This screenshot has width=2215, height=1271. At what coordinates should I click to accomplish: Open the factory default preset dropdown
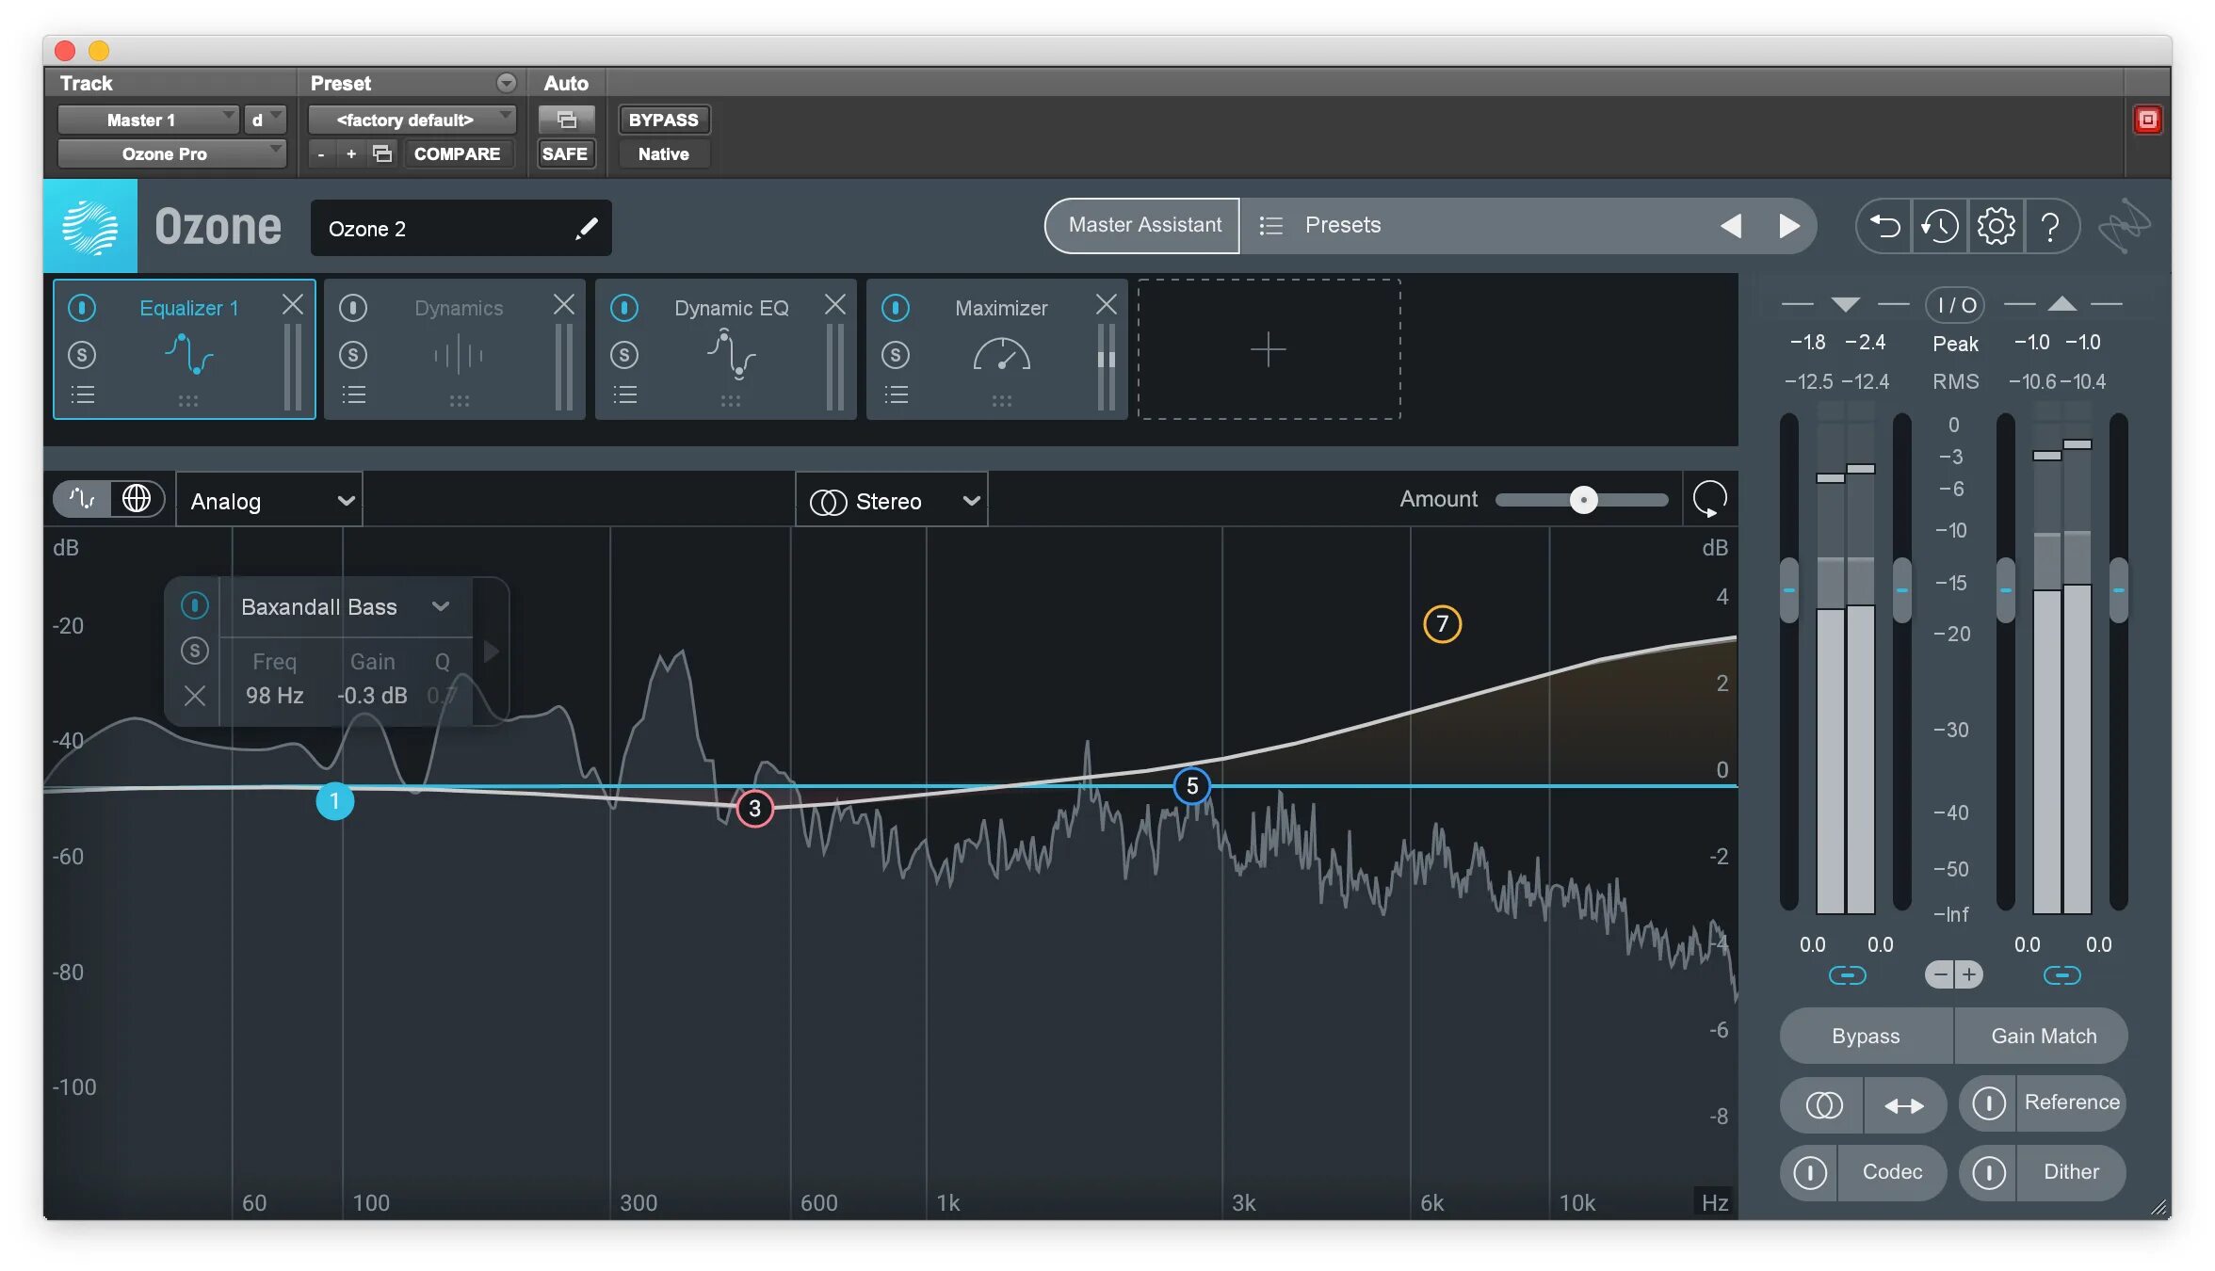412,120
